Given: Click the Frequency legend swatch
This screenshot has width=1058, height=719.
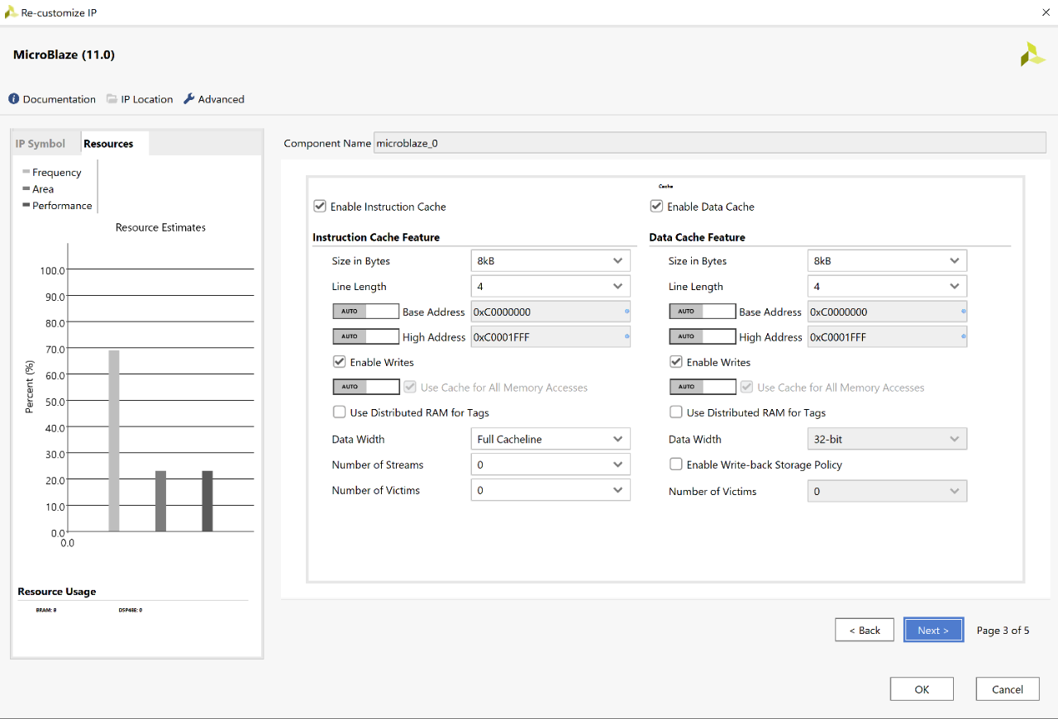Looking at the screenshot, I should [26, 172].
